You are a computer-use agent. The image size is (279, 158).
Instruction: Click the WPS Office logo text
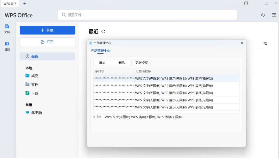19,15
